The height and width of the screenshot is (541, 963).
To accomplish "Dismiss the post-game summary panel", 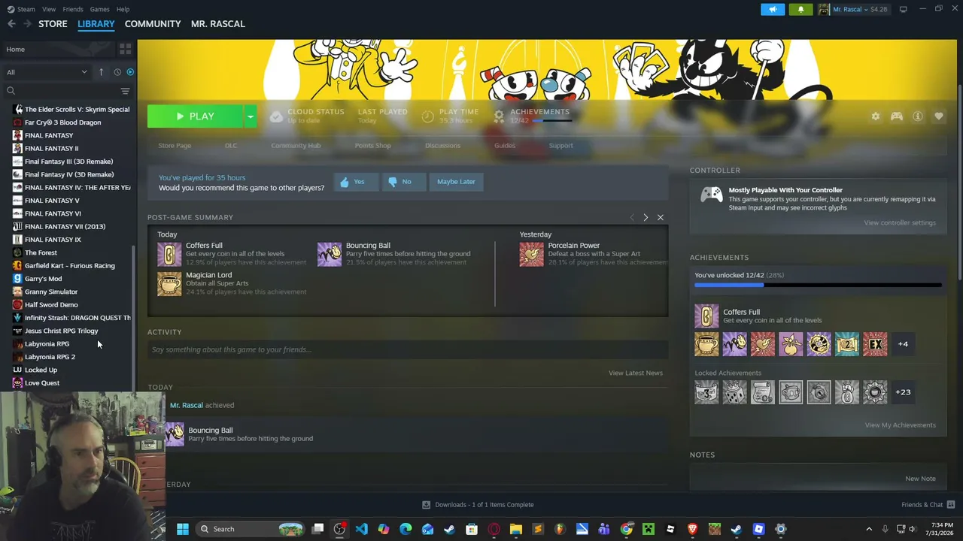I will [661, 218].
